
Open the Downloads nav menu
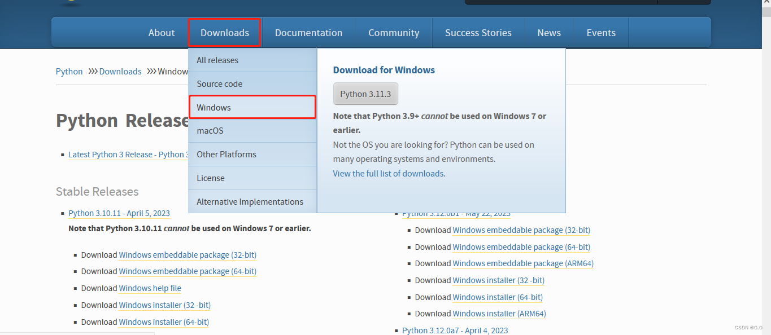coord(225,33)
